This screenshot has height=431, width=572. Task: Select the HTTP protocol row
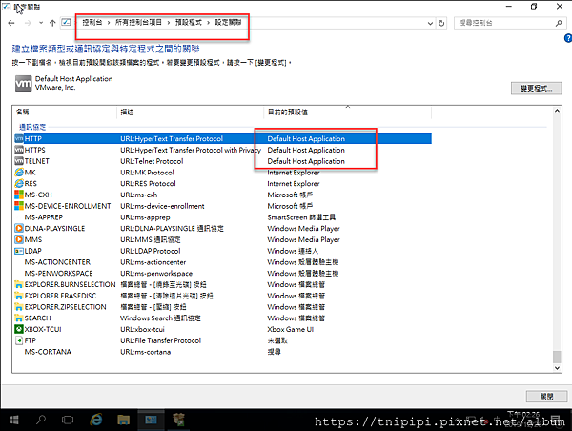tap(222, 138)
